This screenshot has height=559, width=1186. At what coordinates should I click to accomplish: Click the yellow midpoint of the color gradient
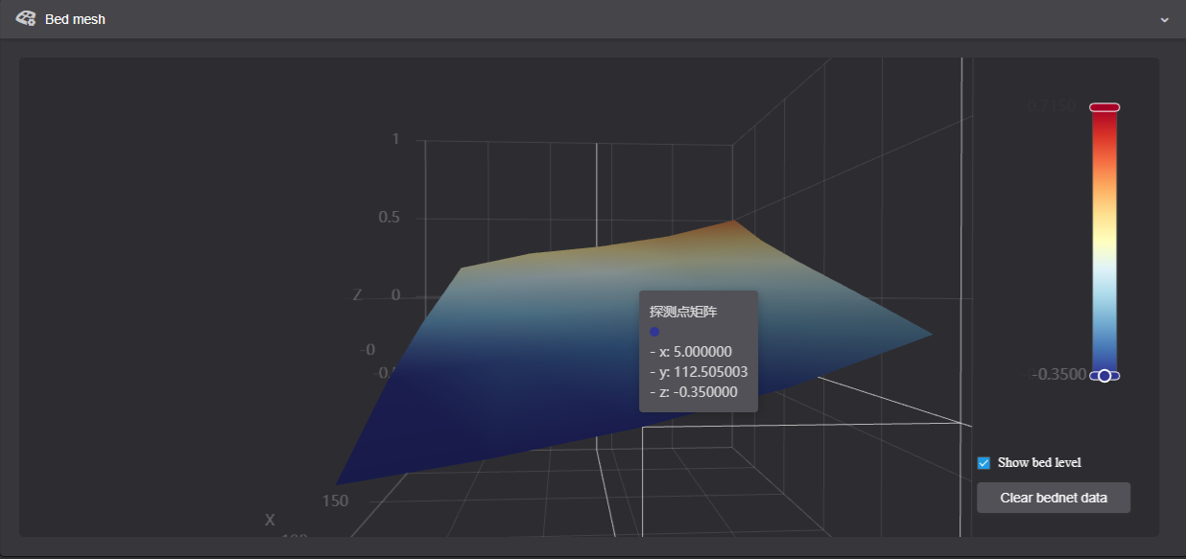click(x=1104, y=242)
